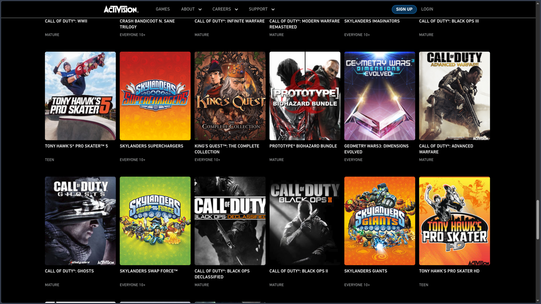Expand the Support dropdown chevron

tap(273, 10)
